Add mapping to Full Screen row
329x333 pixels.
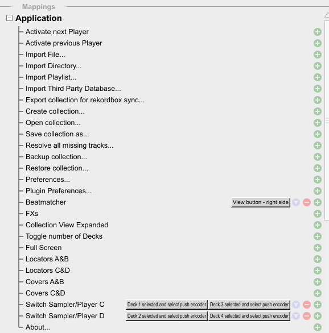pos(317,248)
